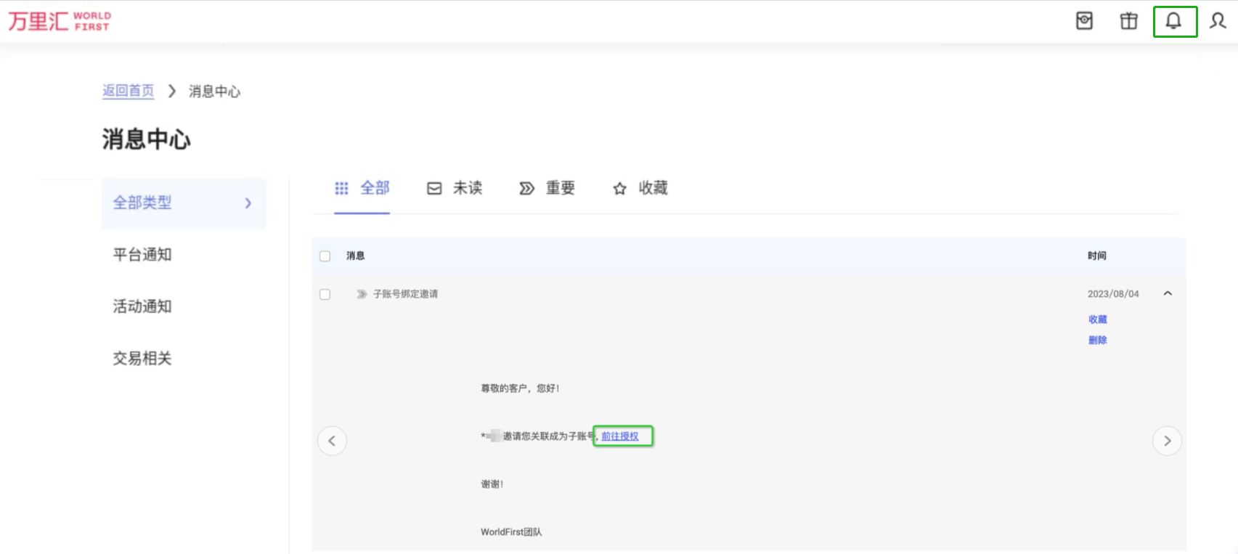Select 平台通知 in the sidebar

(142, 255)
